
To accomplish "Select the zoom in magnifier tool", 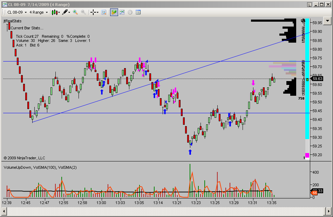I will point(75,12).
